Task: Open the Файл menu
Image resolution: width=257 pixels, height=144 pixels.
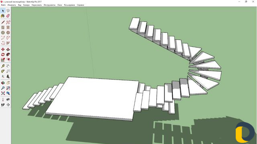Action: [3, 5]
